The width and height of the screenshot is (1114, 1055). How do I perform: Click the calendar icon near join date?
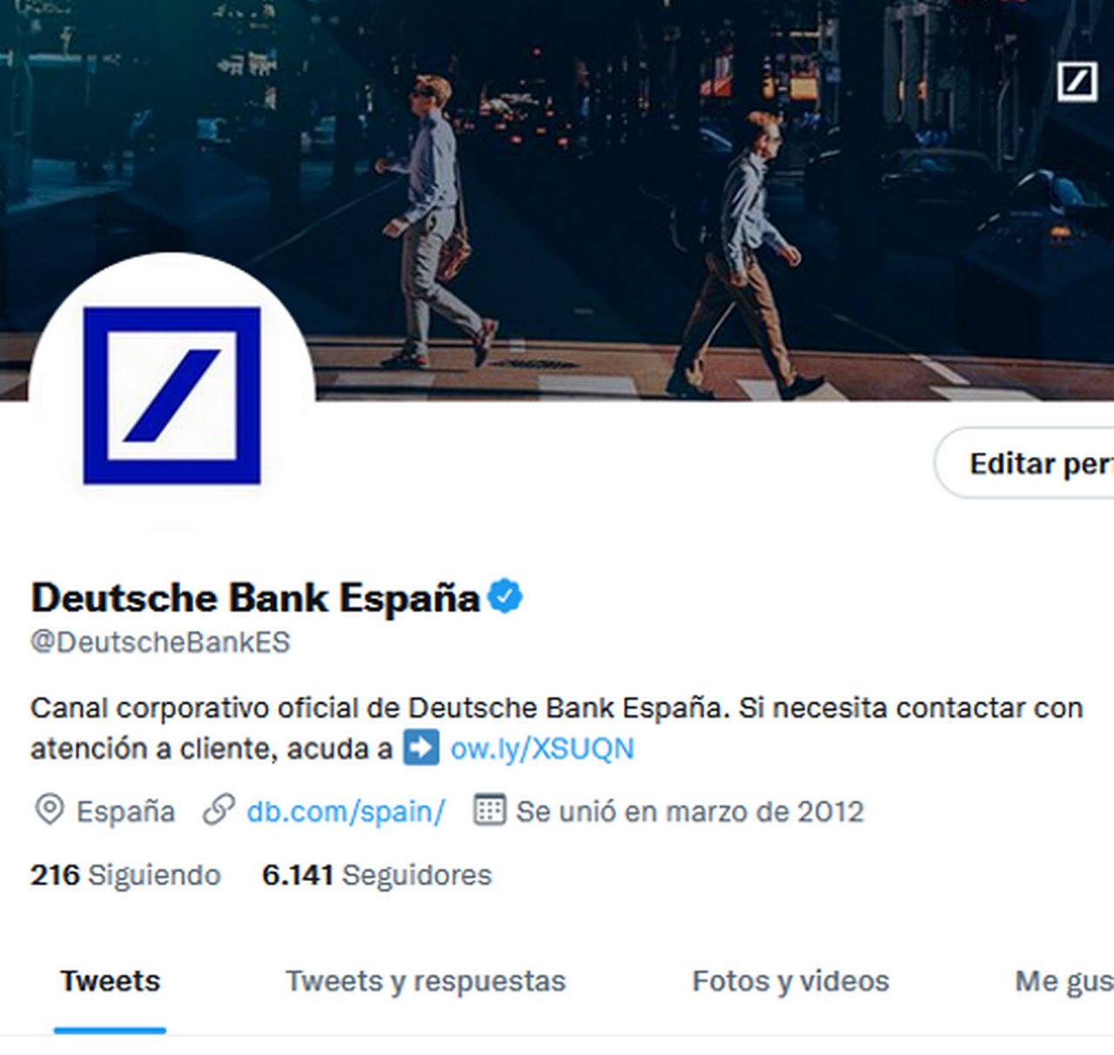tap(488, 810)
